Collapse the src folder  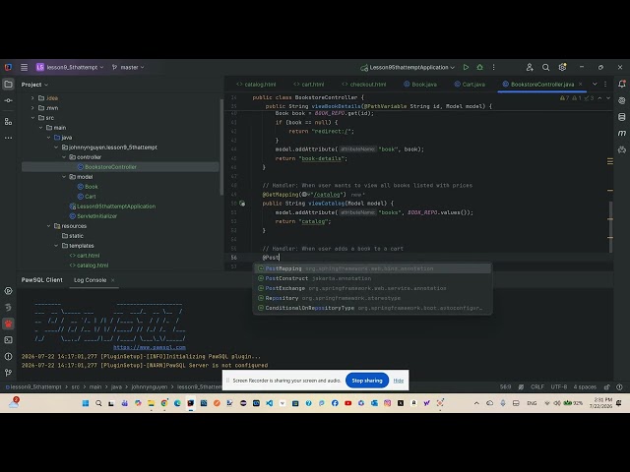coord(32,118)
